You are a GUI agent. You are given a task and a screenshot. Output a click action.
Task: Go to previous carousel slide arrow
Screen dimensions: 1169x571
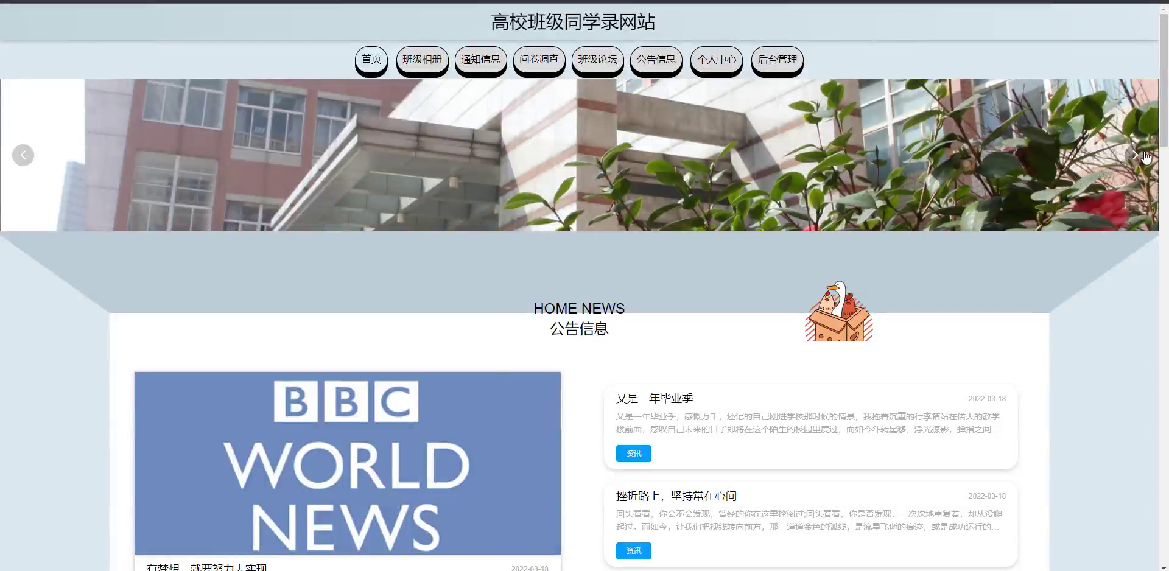pos(23,155)
